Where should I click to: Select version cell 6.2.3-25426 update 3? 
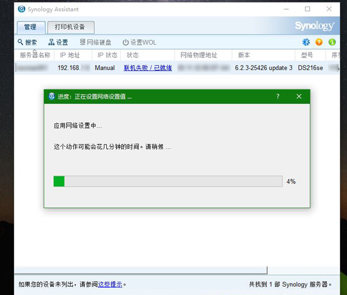264,68
